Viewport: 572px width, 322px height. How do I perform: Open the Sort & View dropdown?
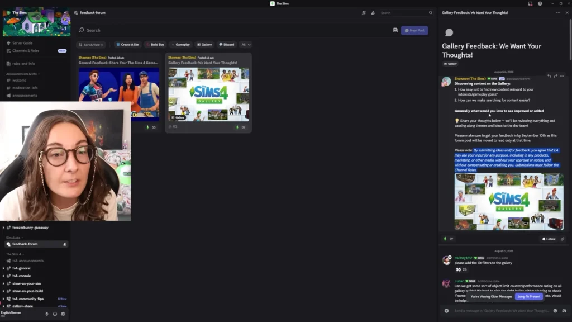pos(90,44)
